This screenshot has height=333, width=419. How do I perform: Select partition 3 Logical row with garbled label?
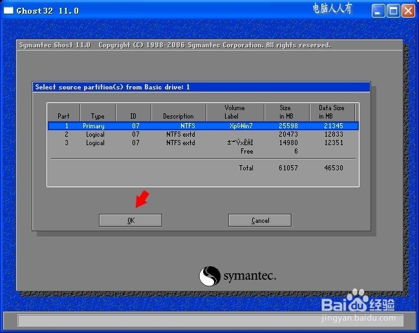pos(203,143)
